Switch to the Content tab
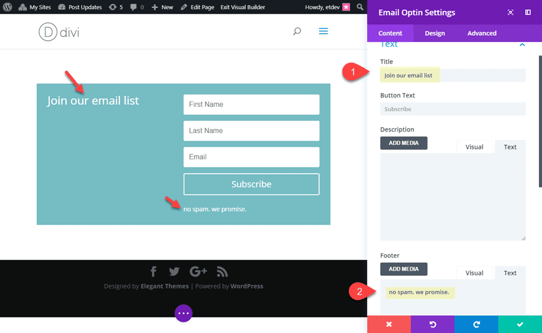Viewport: 542px width, 333px height. click(390, 33)
